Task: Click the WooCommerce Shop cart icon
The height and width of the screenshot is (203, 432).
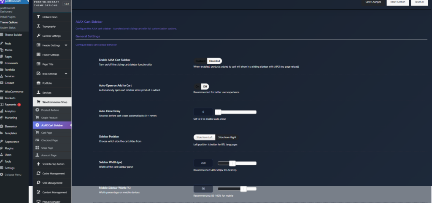Action: click(38, 102)
